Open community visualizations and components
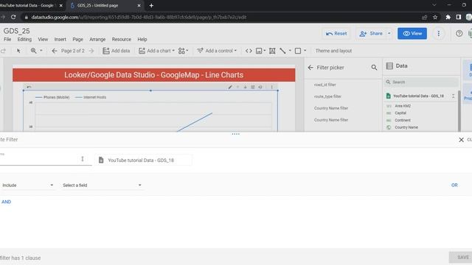Screen dimensions: 472x265 (183, 51)
